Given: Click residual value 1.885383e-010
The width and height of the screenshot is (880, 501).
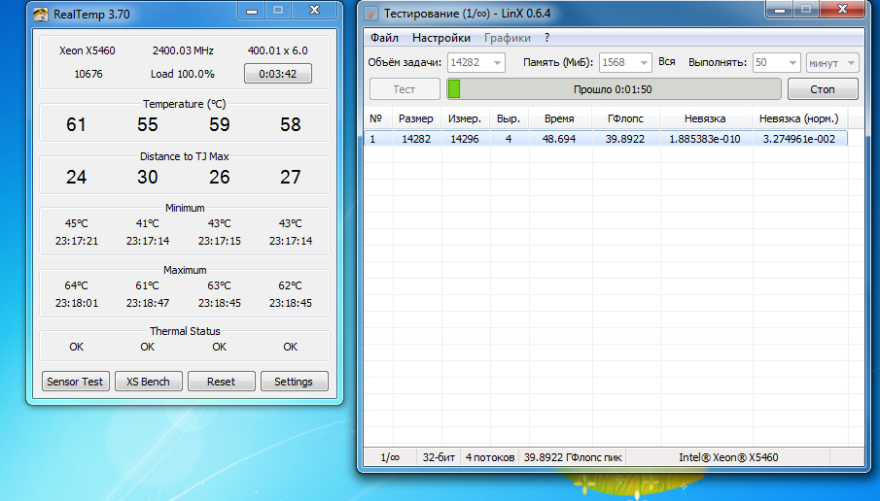Looking at the screenshot, I should tap(705, 139).
